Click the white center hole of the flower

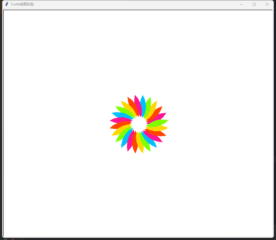pos(139,123)
